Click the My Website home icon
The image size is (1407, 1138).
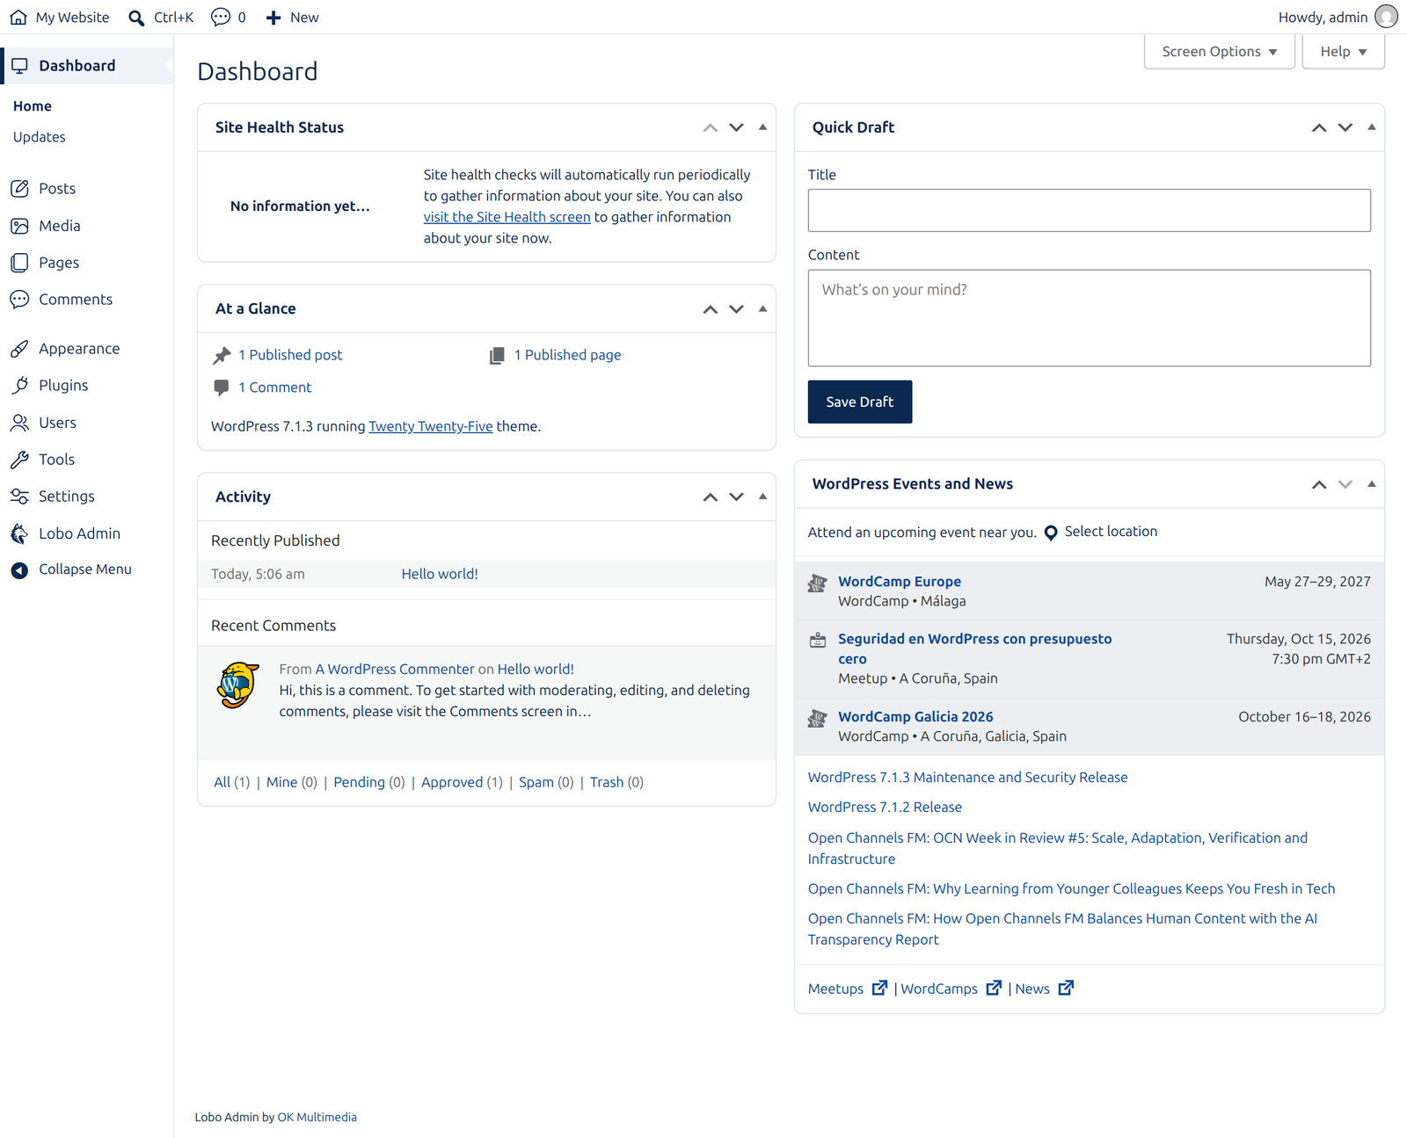(x=18, y=18)
